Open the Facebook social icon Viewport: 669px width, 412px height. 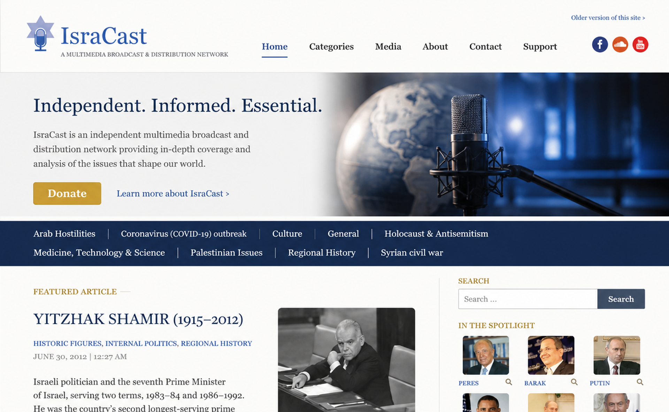[x=600, y=45]
